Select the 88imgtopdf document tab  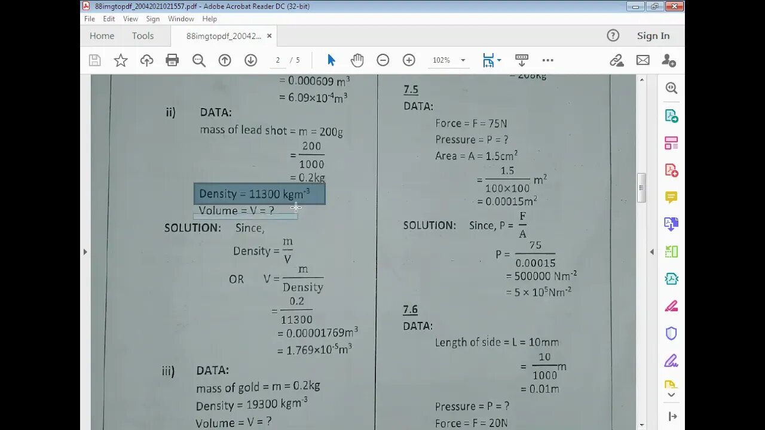pyautogui.click(x=224, y=36)
